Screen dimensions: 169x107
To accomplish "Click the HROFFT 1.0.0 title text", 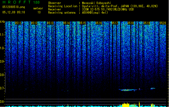I will click(x=21, y=2).
